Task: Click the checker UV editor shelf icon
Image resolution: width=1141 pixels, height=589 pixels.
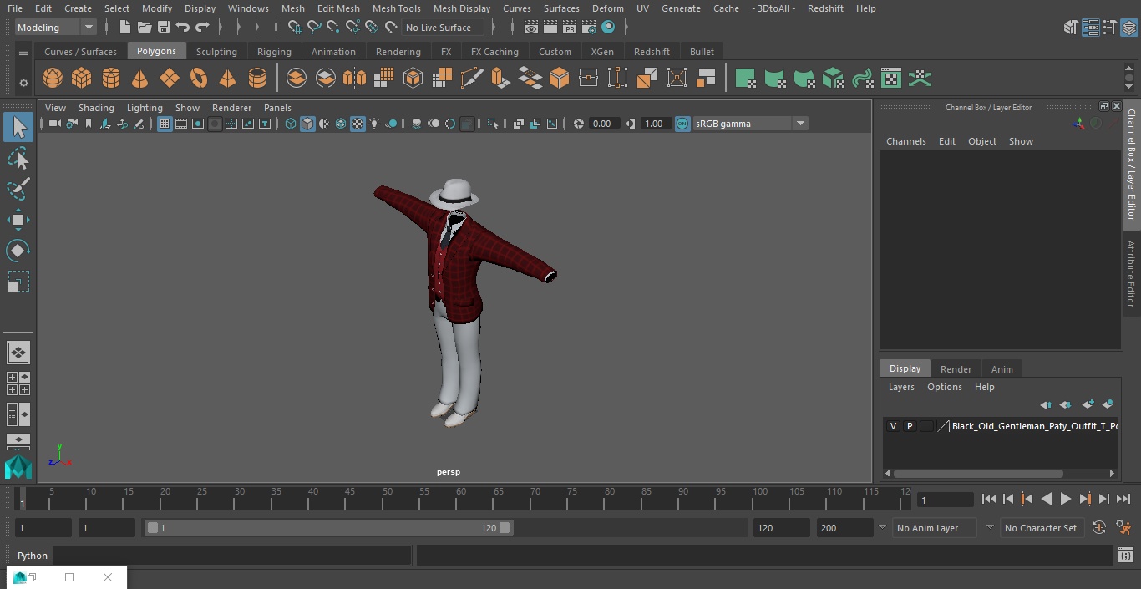Action: (891, 79)
